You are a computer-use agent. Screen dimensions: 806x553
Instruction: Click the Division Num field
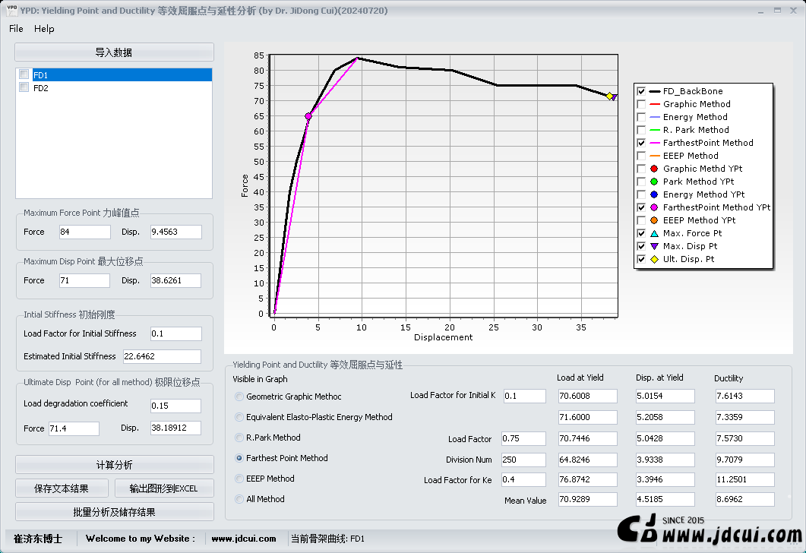tap(523, 460)
